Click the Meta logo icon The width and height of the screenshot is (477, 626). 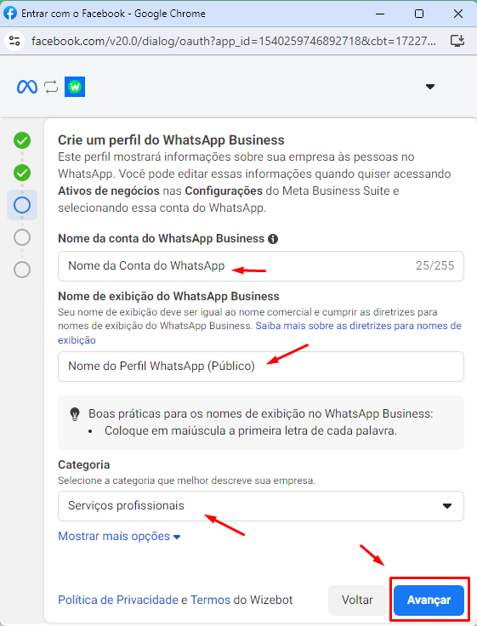pos(27,87)
